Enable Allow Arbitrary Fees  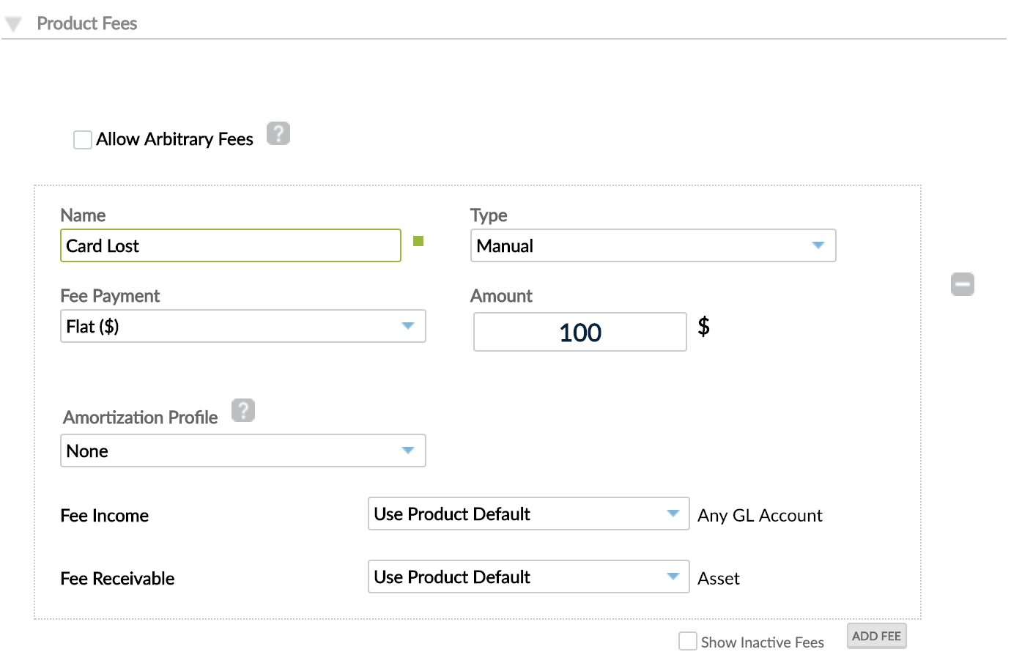point(82,139)
